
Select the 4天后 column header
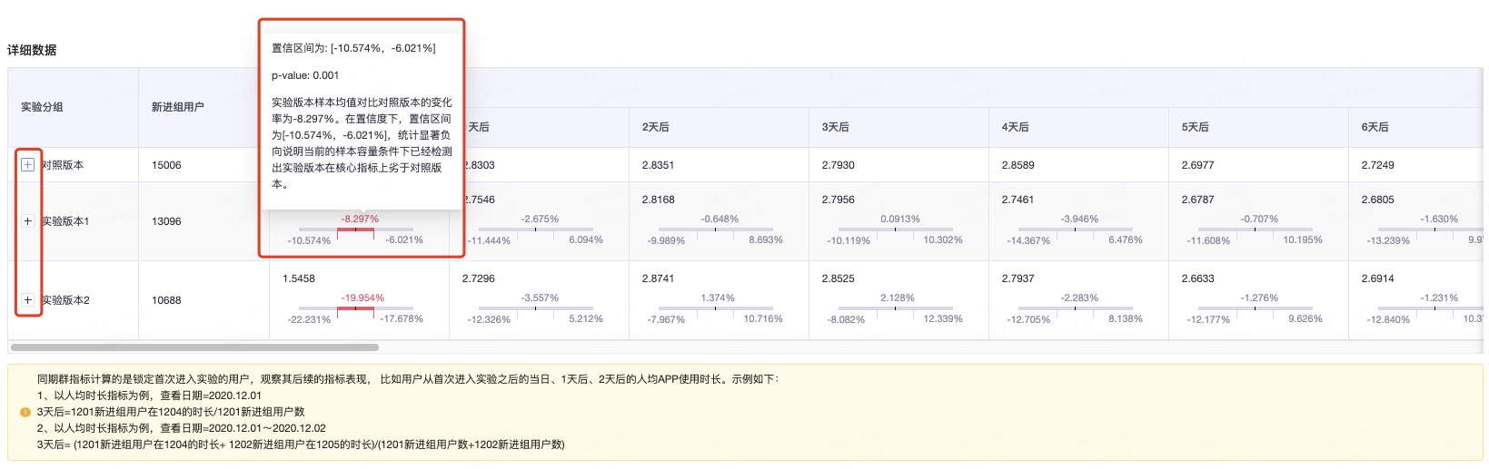click(1015, 127)
